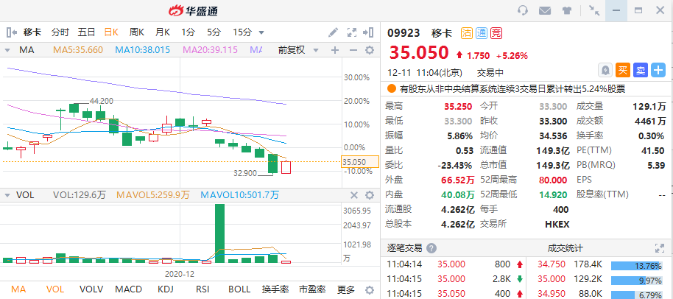Open more time periods dropdown arrow

[261, 32]
